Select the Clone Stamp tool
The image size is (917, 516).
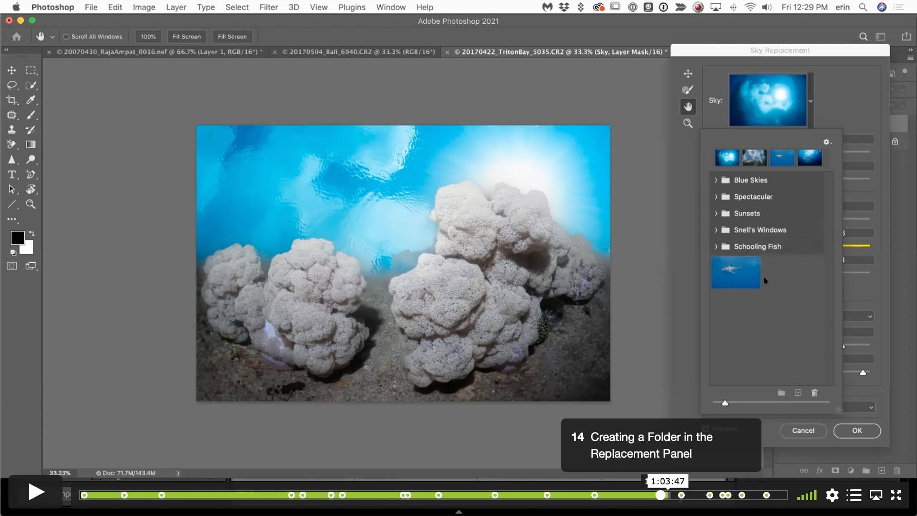(x=12, y=130)
